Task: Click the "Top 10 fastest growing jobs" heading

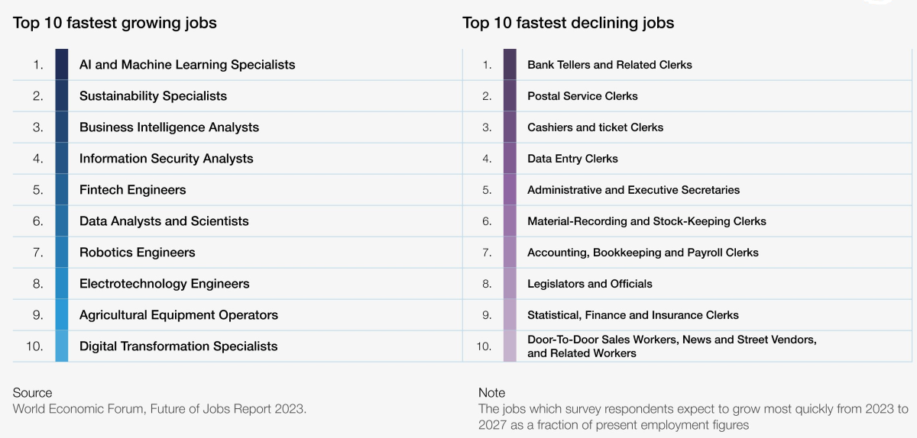Action: [115, 23]
